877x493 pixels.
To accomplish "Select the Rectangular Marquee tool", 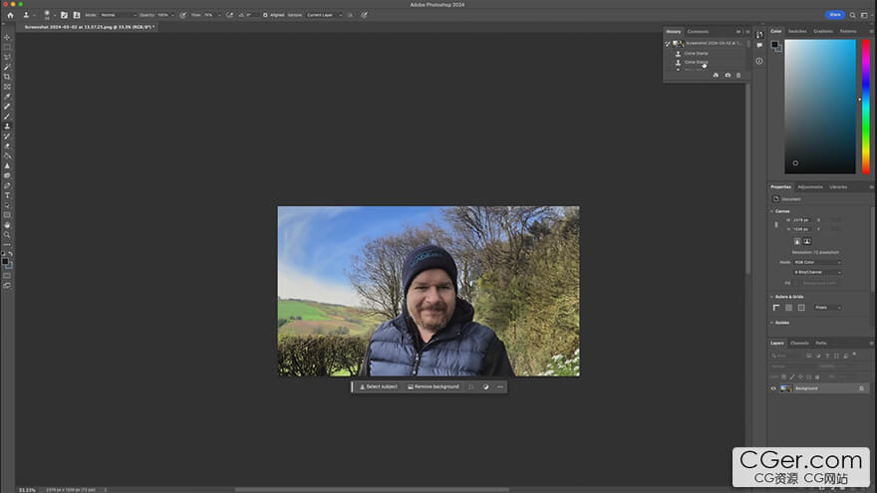I will (x=7, y=48).
